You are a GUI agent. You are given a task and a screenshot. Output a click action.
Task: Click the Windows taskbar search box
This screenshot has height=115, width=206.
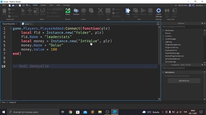pos(33,112)
